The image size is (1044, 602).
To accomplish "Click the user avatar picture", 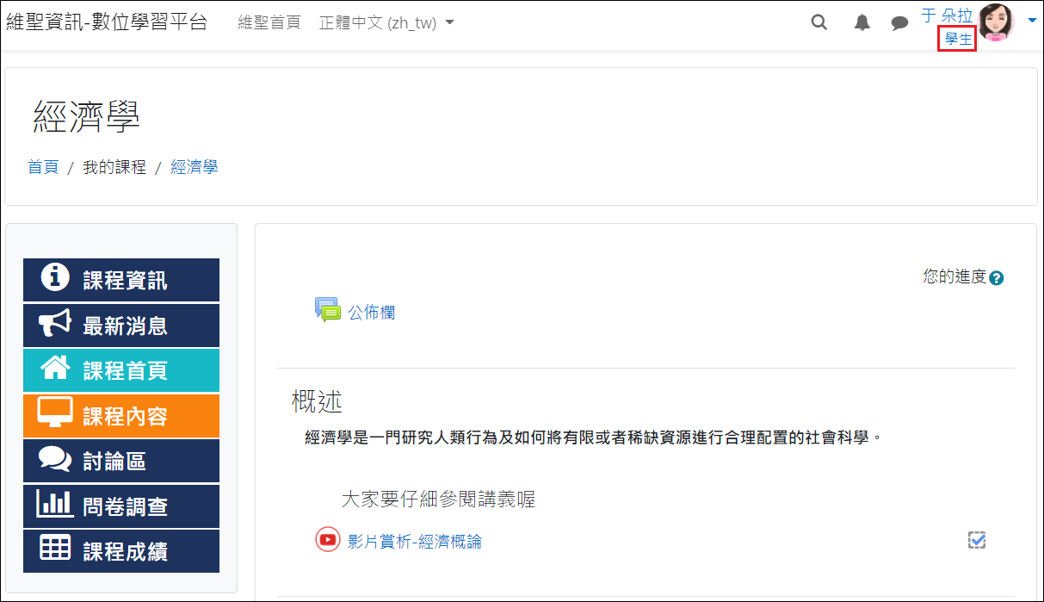I will coord(997,22).
